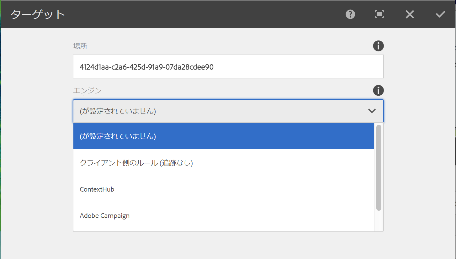This screenshot has width=456, height=259.
Task: Pick Adobe Campaign from the engine list
Action: (x=105, y=216)
